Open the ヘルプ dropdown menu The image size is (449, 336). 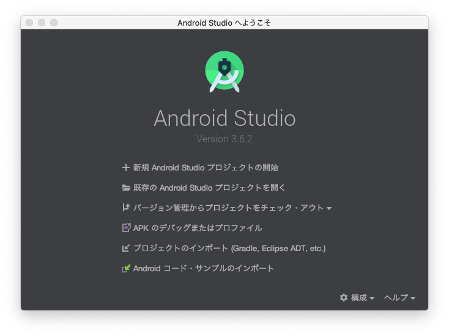coord(399,298)
